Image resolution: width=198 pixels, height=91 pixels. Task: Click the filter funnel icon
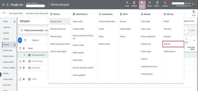tap(25, 40)
